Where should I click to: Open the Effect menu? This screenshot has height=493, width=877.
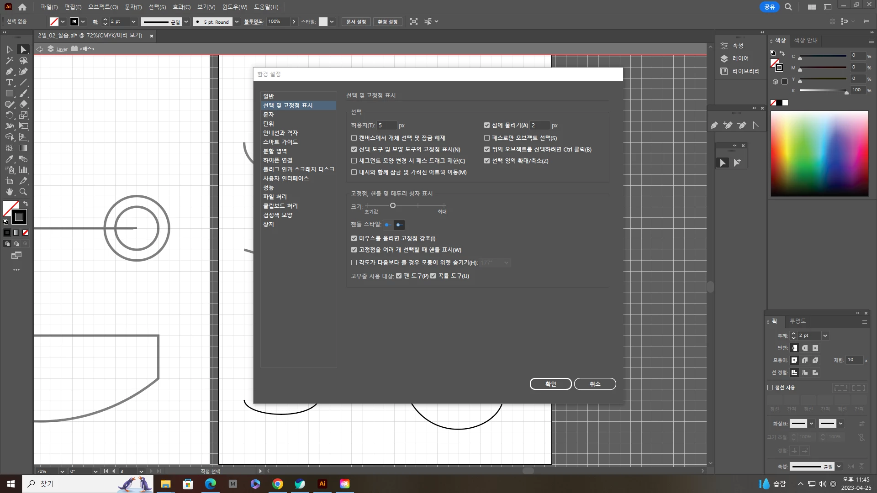(x=181, y=7)
